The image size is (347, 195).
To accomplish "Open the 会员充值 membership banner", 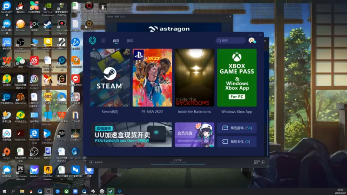I will [194, 135].
